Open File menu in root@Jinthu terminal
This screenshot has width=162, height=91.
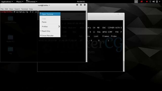(x=2, y=9)
